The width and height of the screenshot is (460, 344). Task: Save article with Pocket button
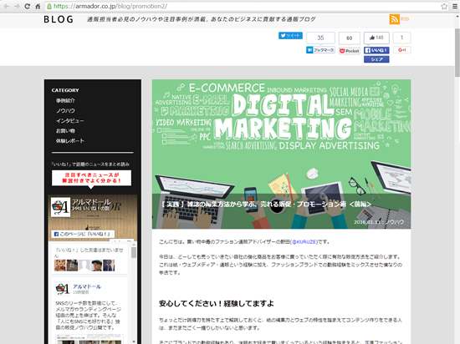[350, 51]
